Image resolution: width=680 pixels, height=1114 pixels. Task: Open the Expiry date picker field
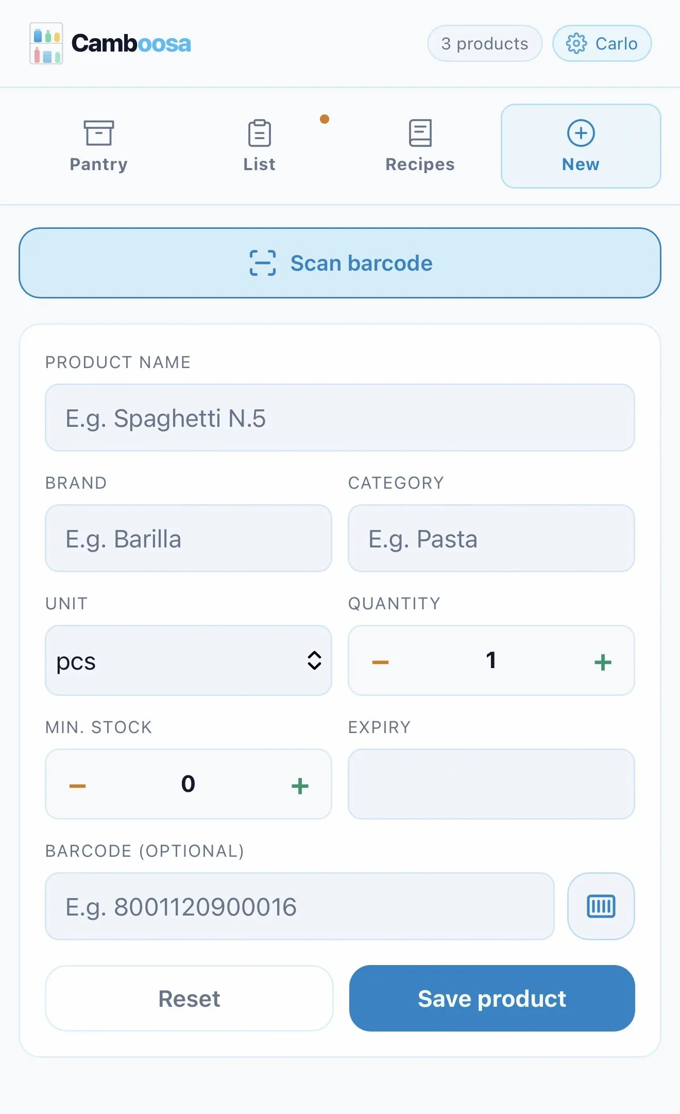(491, 785)
